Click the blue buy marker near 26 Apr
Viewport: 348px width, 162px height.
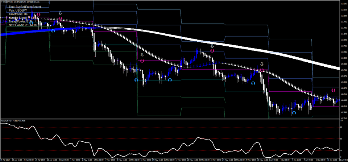[53, 31]
